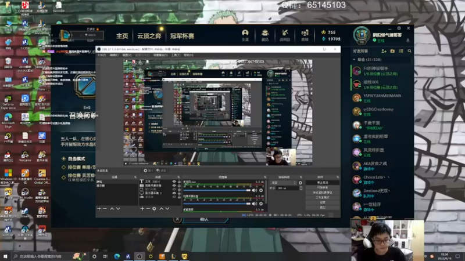The image size is (465, 261).
Task: Open League client loot hammer icon
Action: (285, 35)
